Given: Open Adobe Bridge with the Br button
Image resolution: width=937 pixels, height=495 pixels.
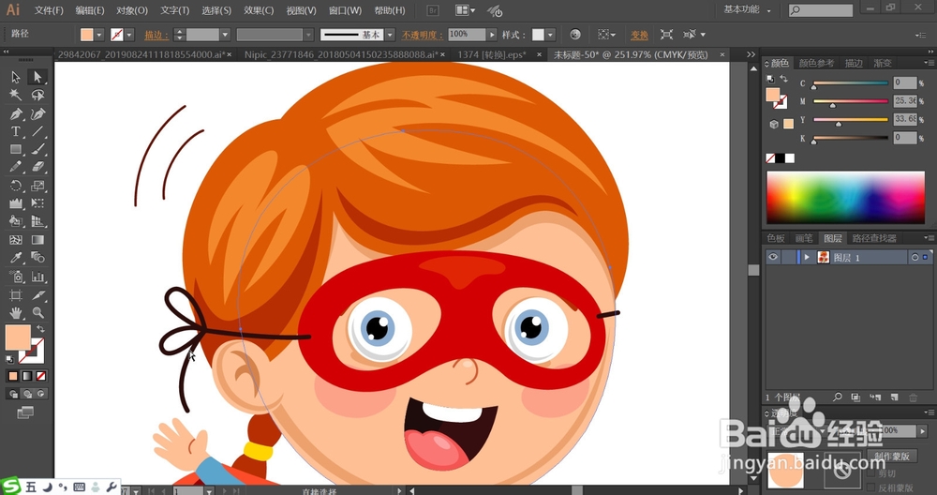Looking at the screenshot, I should (x=433, y=10).
